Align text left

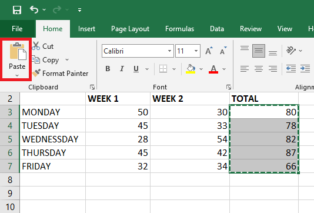tap(245, 69)
